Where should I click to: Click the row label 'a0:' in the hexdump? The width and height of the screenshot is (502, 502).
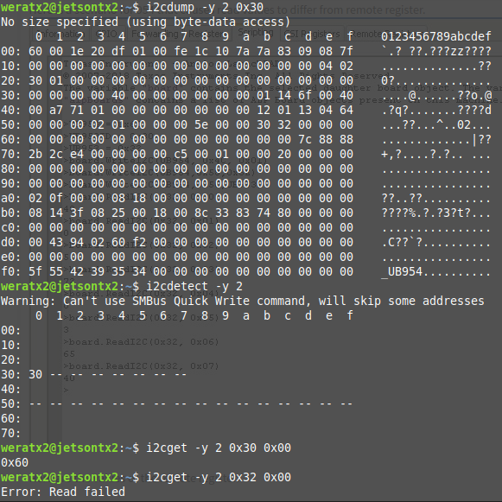[x=10, y=198]
